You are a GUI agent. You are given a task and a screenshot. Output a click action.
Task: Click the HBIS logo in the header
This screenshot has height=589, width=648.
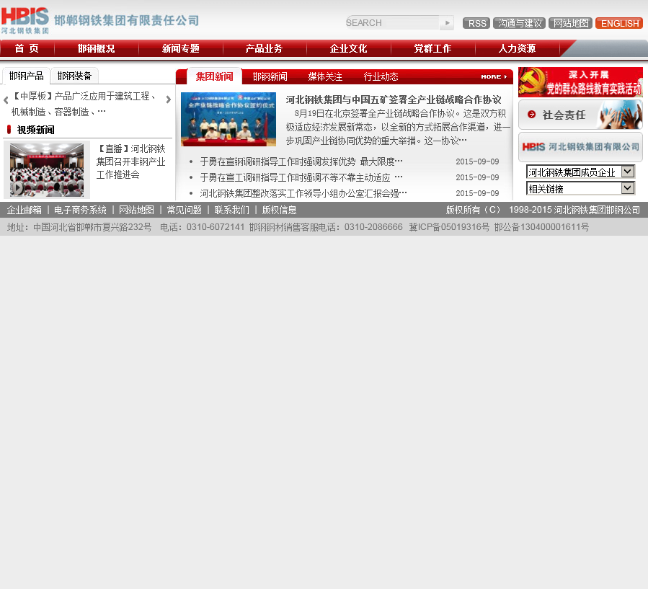[x=25, y=20]
